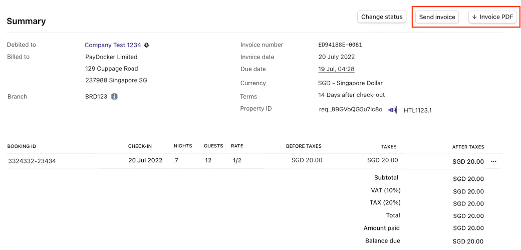
Task: Select booking ID 3324332-23434
Action: point(32,161)
